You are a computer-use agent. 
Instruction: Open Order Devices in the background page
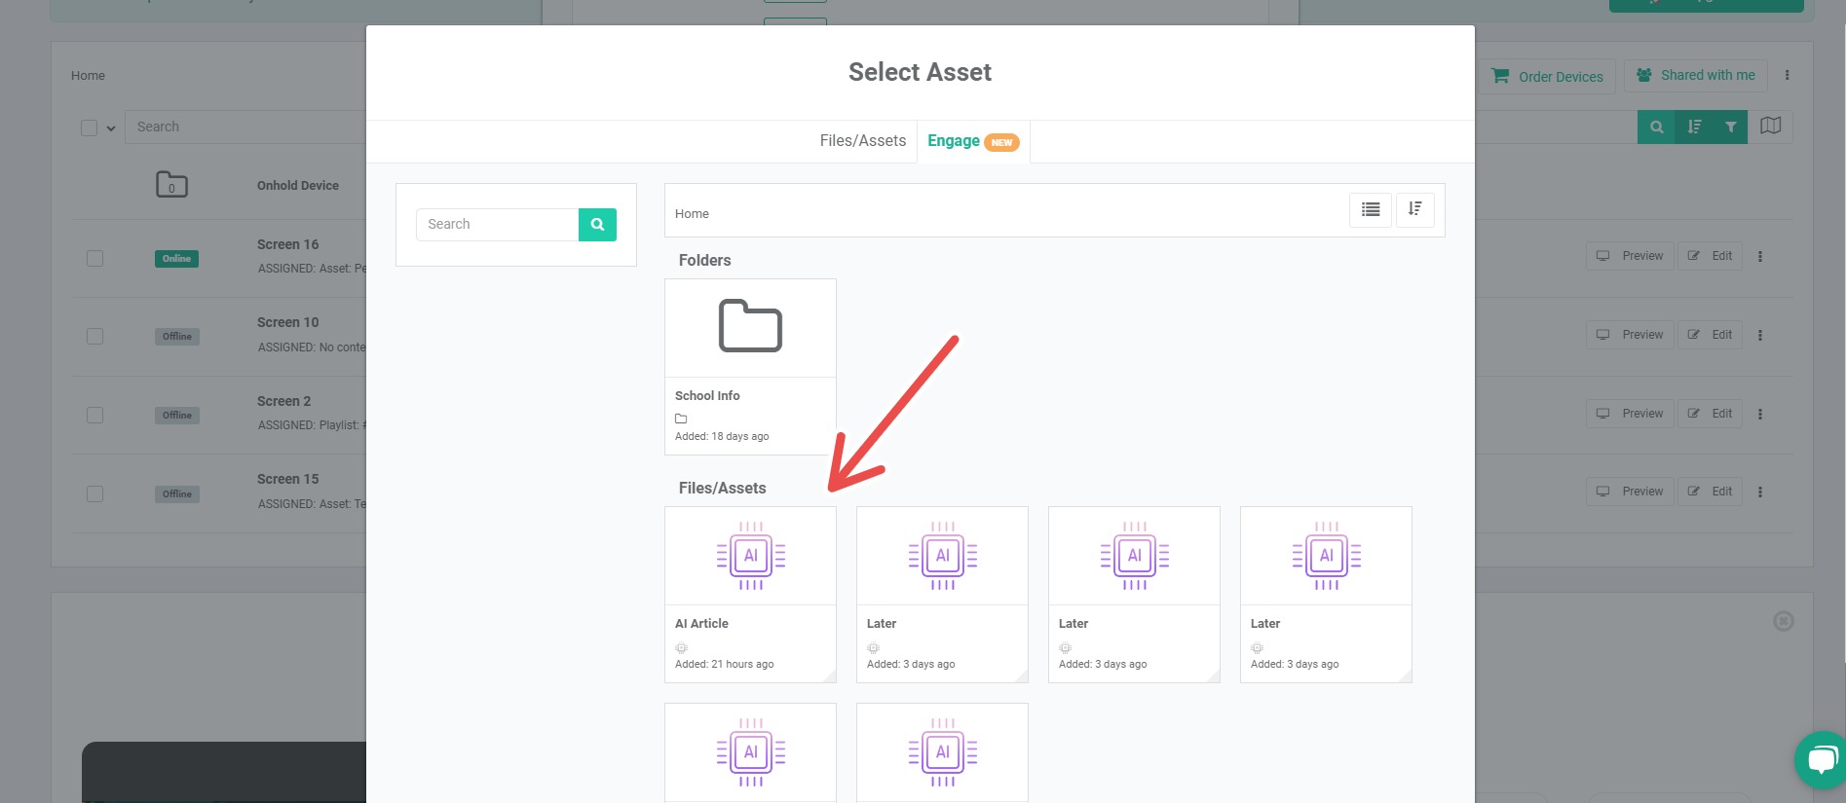[x=1548, y=77]
